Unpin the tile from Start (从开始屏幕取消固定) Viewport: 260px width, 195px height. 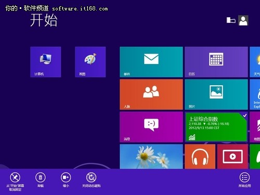(x=15, y=181)
